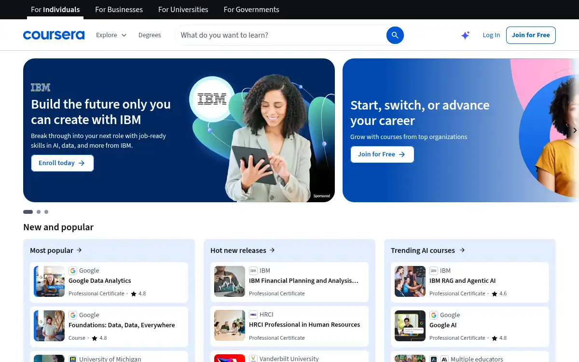Image resolution: width=579 pixels, height=362 pixels.
Task: Select the third carousel indicator dot
Action: click(46, 212)
